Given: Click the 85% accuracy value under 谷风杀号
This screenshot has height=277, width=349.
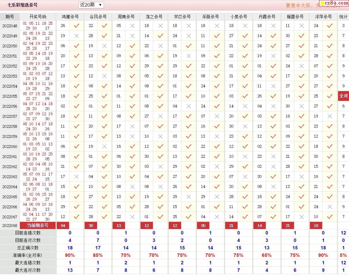Looking at the screenshot, I should point(98,255).
